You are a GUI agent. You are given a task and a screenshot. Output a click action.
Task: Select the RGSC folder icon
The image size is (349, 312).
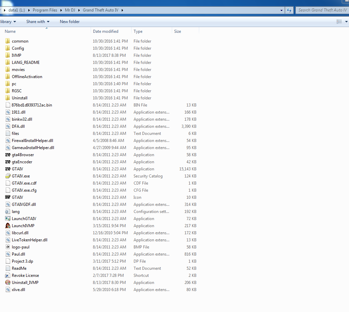[x=7, y=91]
